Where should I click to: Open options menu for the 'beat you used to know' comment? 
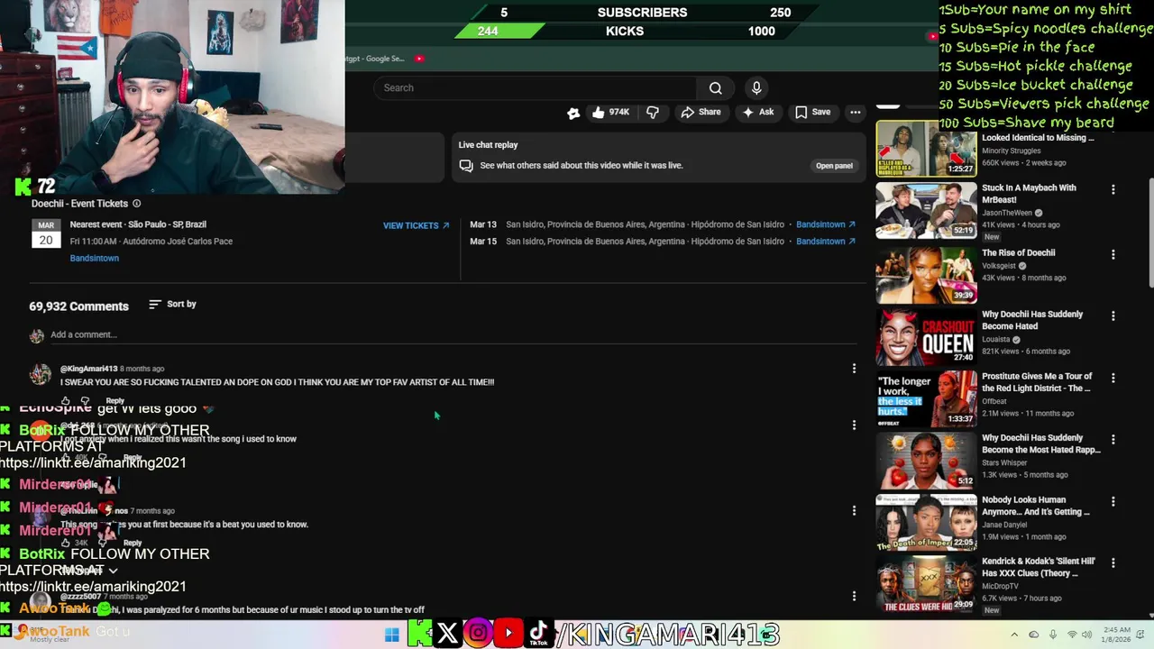pos(854,510)
